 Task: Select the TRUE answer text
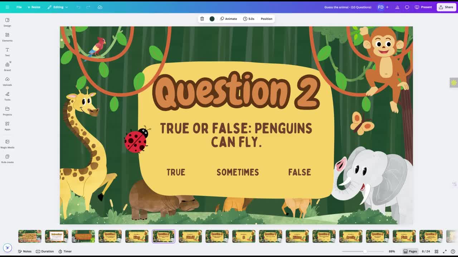click(176, 172)
